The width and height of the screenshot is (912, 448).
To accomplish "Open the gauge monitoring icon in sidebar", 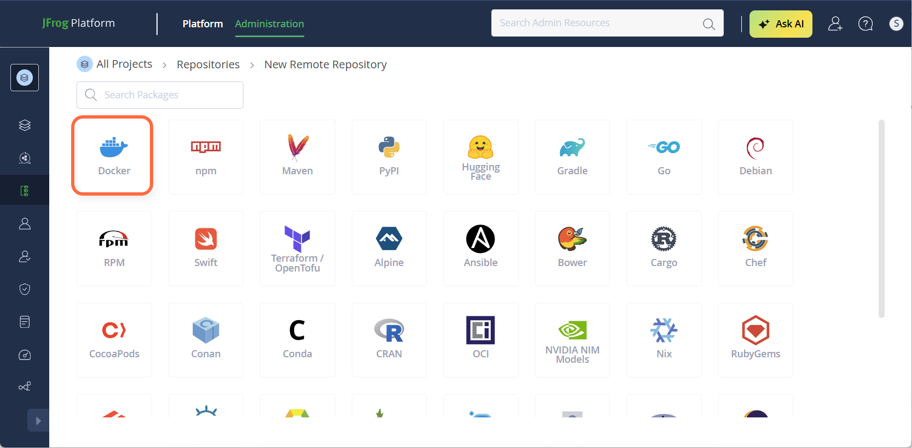I will (25, 355).
